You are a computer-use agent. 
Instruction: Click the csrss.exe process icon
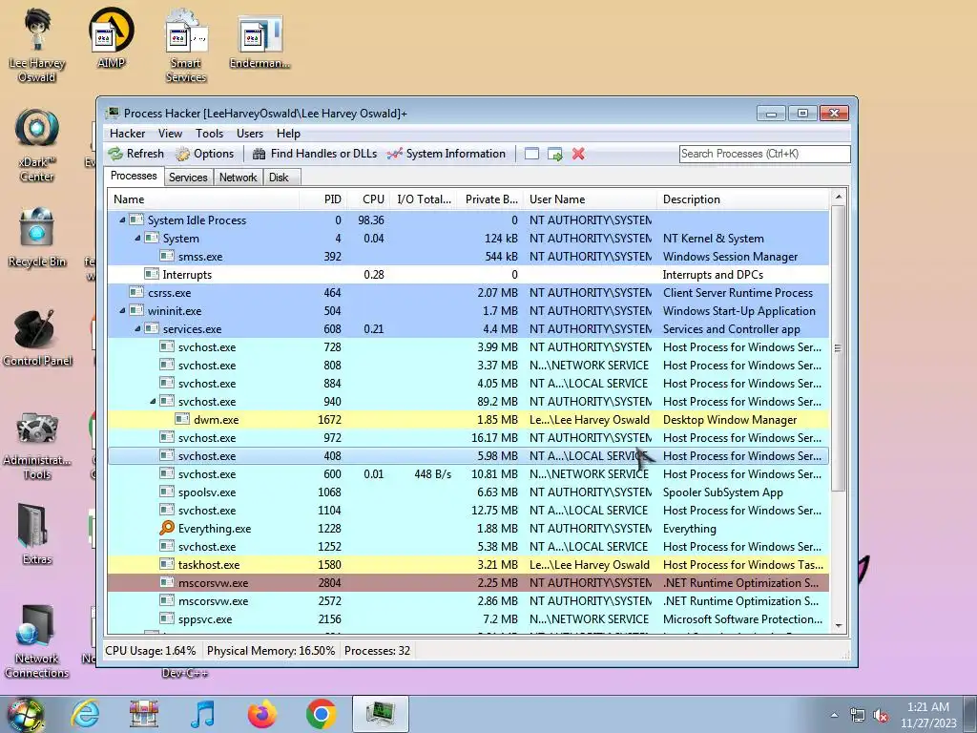(x=135, y=292)
